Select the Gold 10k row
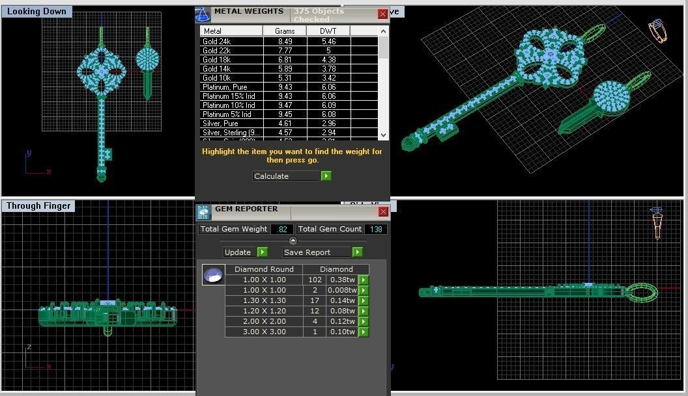The height and width of the screenshot is (396, 688). [289, 78]
